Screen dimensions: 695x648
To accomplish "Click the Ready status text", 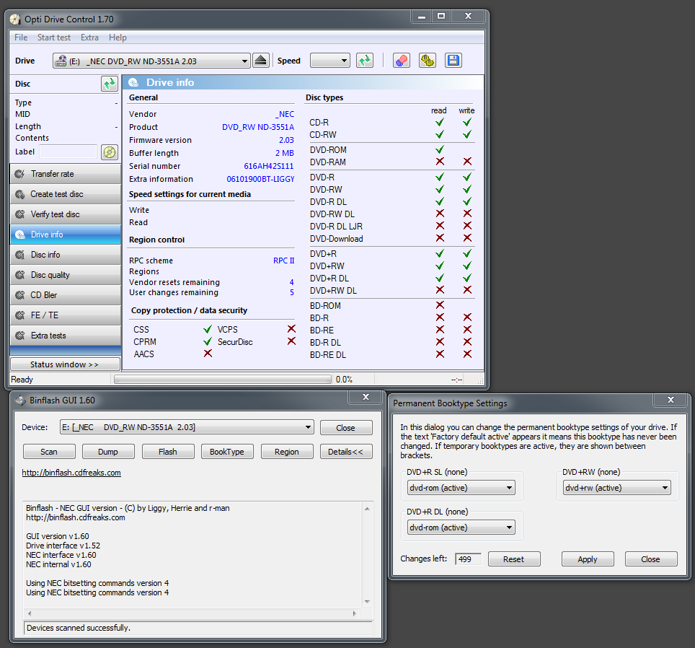I will (x=22, y=380).
